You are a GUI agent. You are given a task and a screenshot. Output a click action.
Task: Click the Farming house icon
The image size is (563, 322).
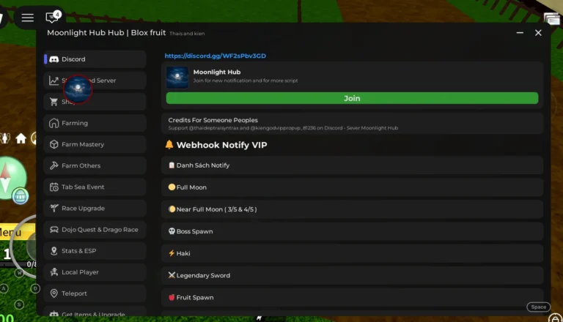click(54, 123)
